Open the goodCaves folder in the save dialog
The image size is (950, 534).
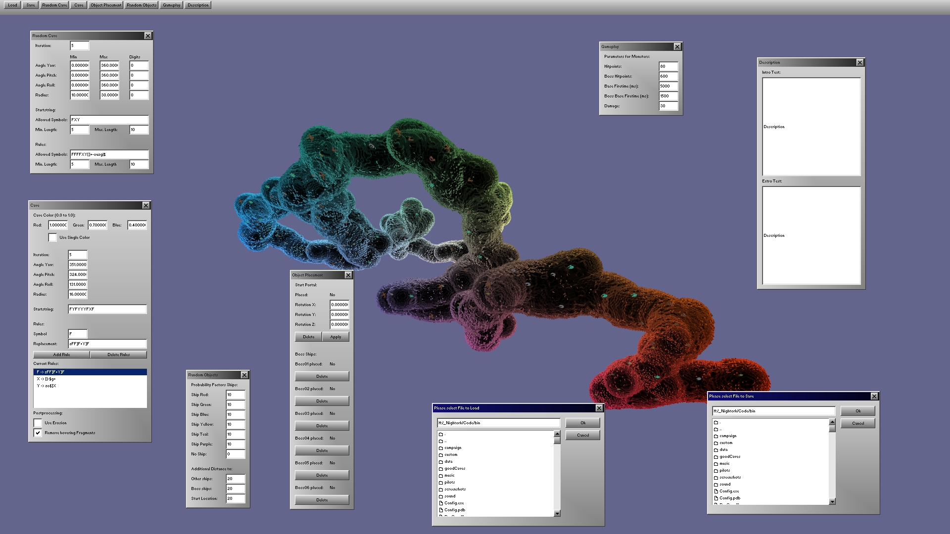click(x=729, y=456)
